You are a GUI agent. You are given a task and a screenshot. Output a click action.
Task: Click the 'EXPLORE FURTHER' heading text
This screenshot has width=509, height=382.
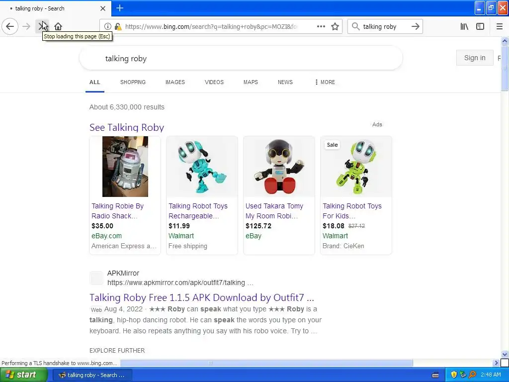coord(117,351)
